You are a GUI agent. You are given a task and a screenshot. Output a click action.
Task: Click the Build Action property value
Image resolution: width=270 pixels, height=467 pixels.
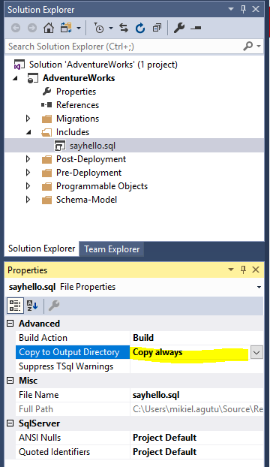coord(196,338)
